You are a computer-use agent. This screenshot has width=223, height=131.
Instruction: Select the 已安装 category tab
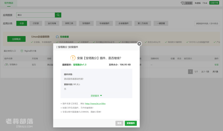pos(36,23)
